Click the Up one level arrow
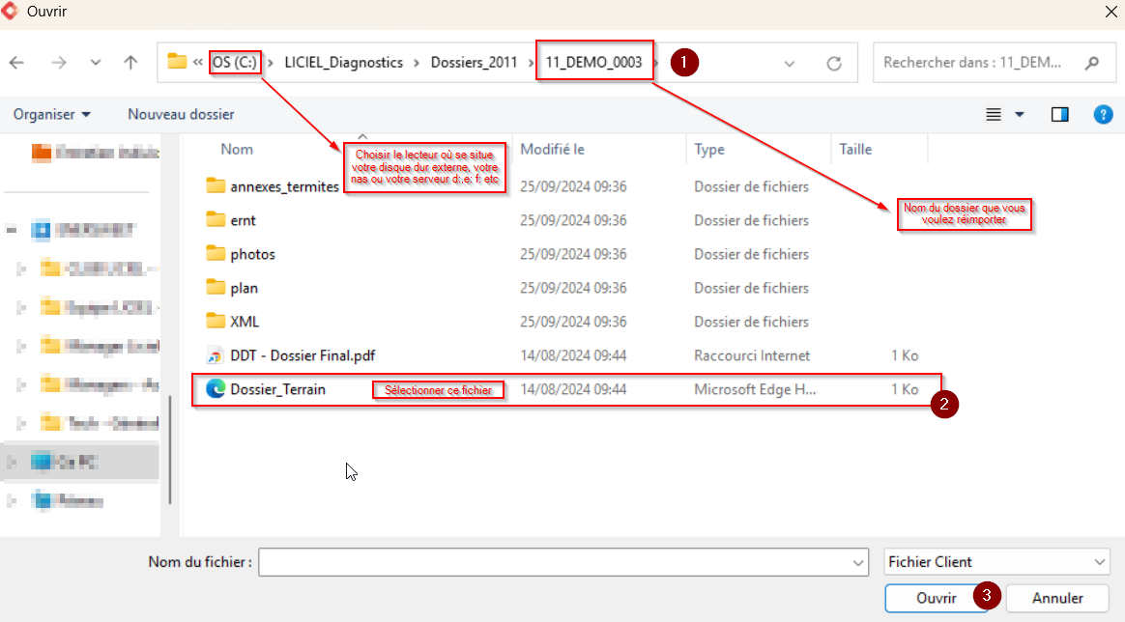The width and height of the screenshot is (1125, 622). coord(130,63)
